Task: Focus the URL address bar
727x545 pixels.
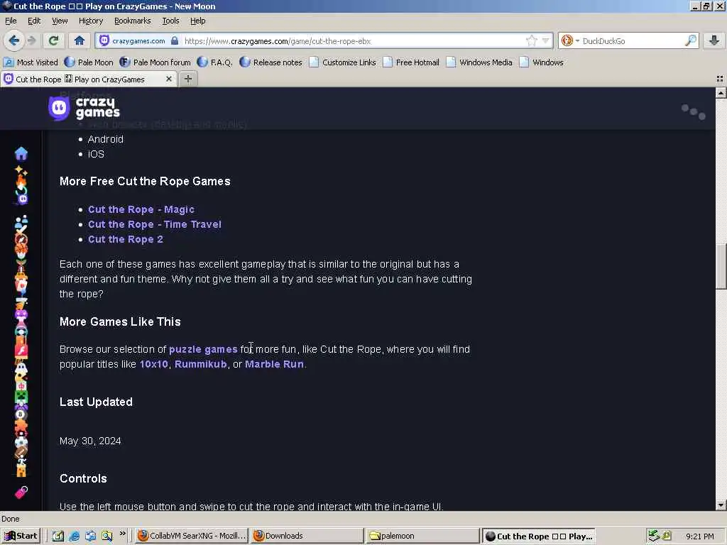Action: click(x=352, y=40)
